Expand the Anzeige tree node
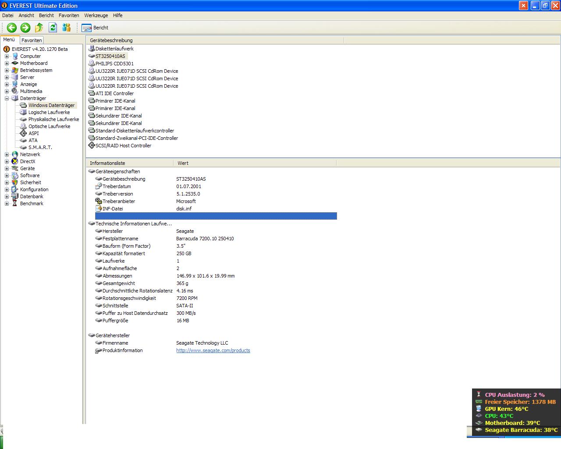561x449 pixels. 7,84
